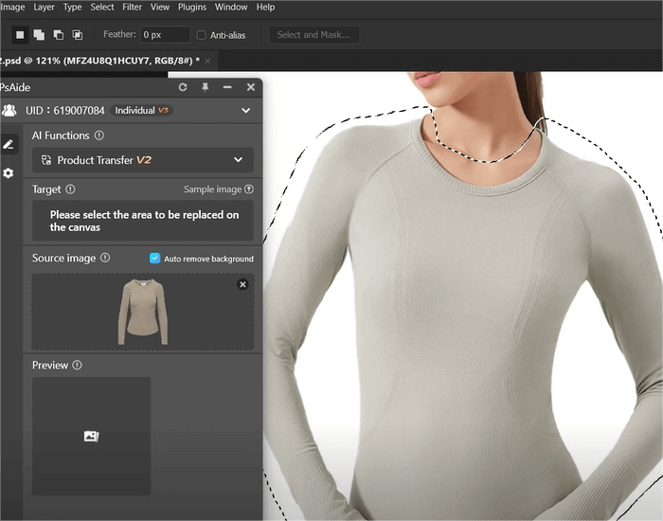663x521 pixels.
Task: Open the PsAide edit sidebar tab
Action: point(9,144)
